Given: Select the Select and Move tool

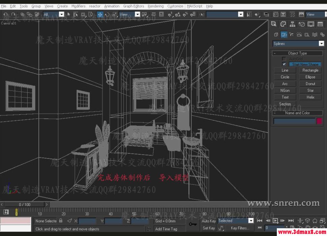Looking at the screenshot, I should [100, 14].
